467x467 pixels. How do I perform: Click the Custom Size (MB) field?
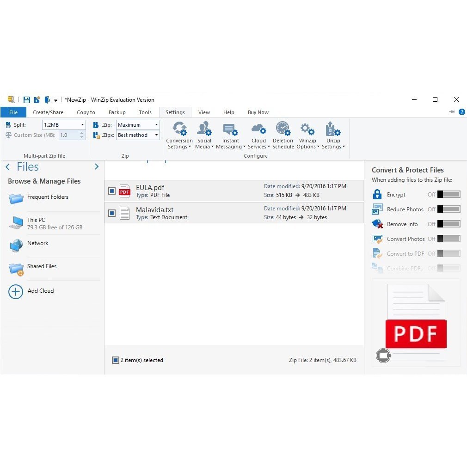[x=69, y=135]
